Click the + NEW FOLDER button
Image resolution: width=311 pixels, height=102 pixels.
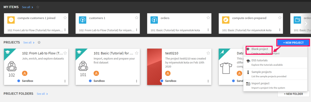293,94
